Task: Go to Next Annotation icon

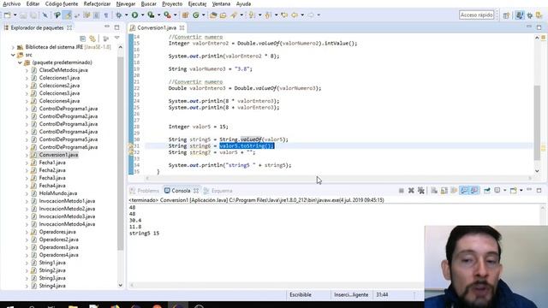Action: pyautogui.click(x=252, y=15)
